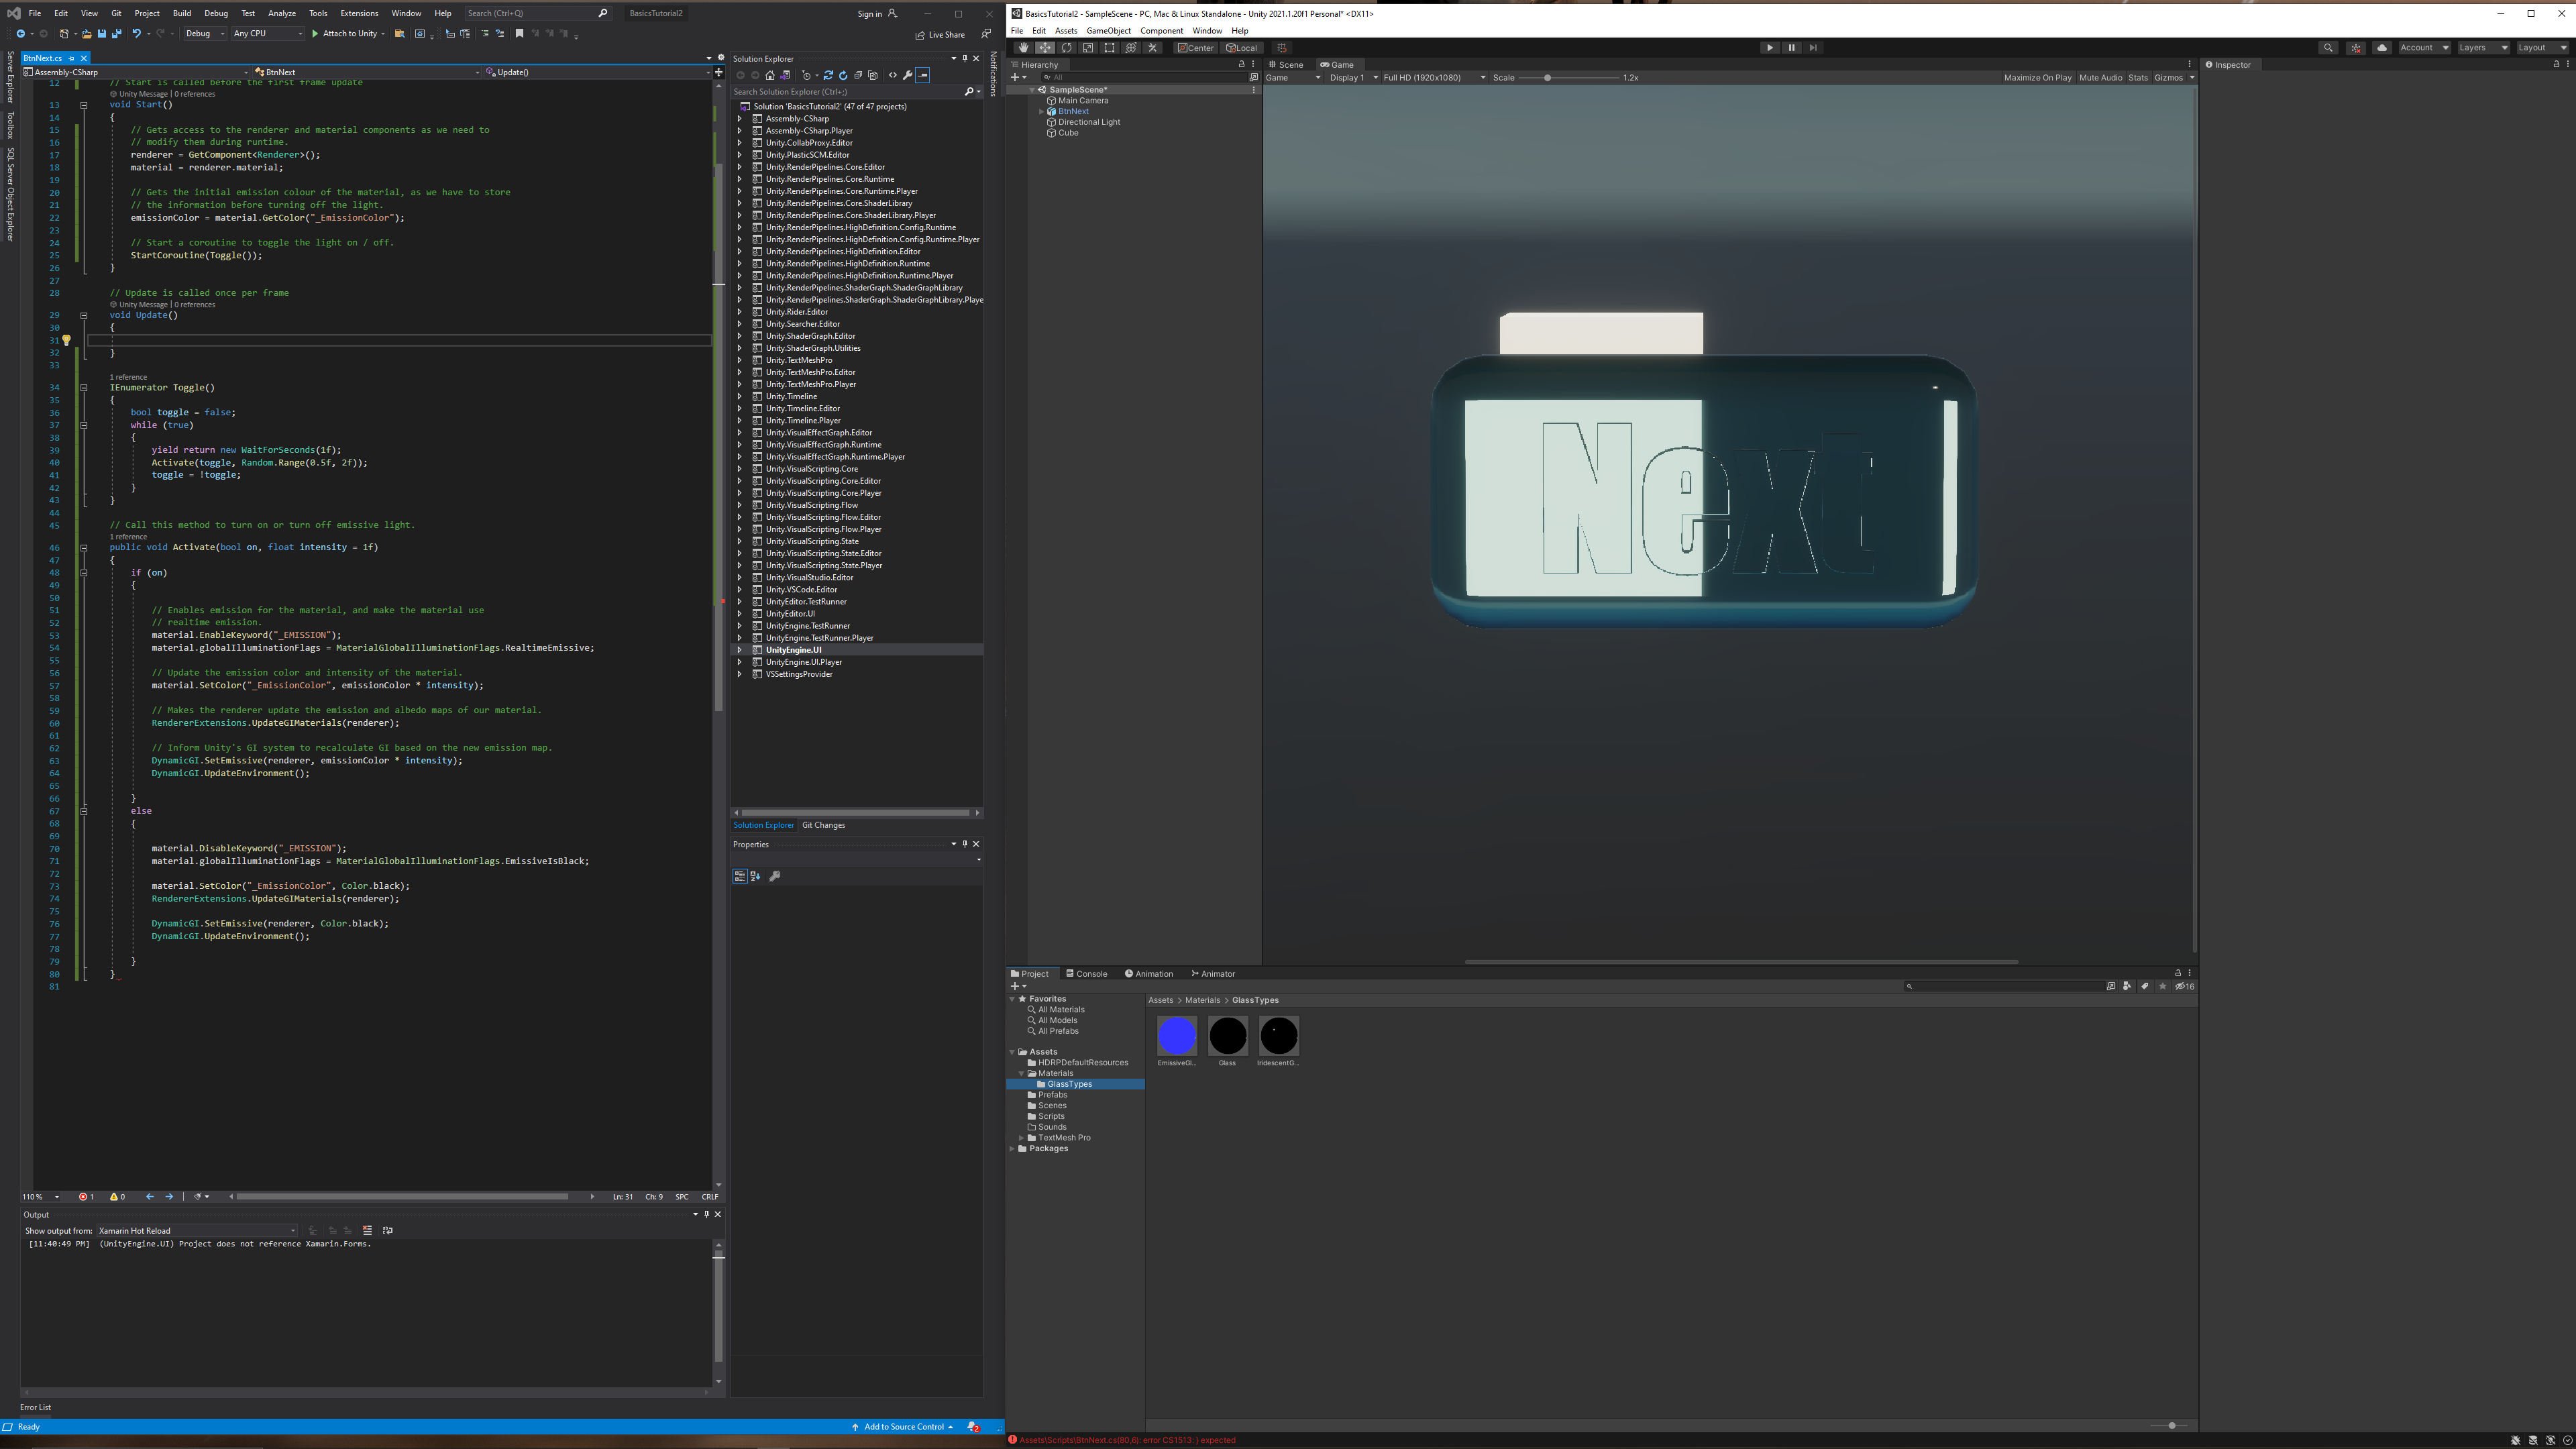
Task: Open Unity search magnifier icon
Action: tap(2328, 48)
